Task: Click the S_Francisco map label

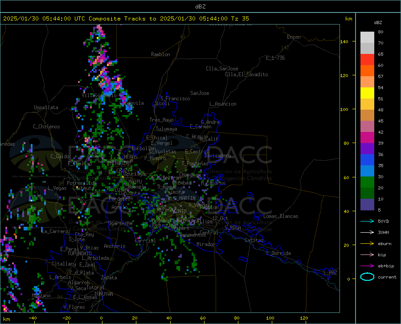Action: click(175, 98)
